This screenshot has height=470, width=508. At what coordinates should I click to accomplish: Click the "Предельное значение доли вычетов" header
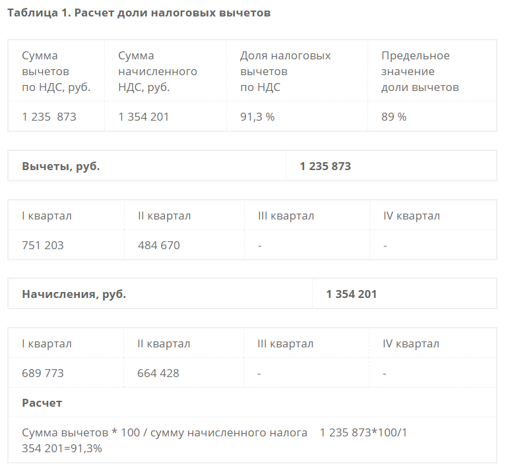click(420, 71)
